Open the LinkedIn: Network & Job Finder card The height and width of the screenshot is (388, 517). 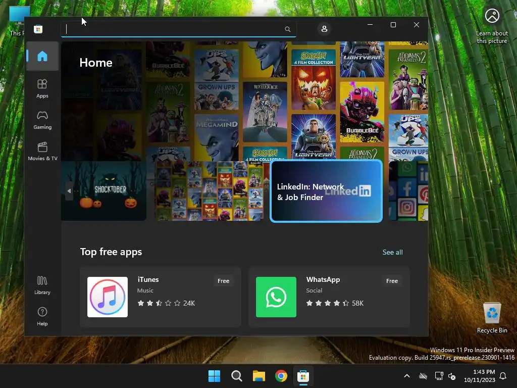click(x=326, y=191)
